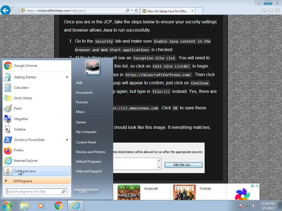Viewport: 282px width, 211px height.
Task: Open Favorites star icon in Internet Explorer
Action: tap(271, 10)
